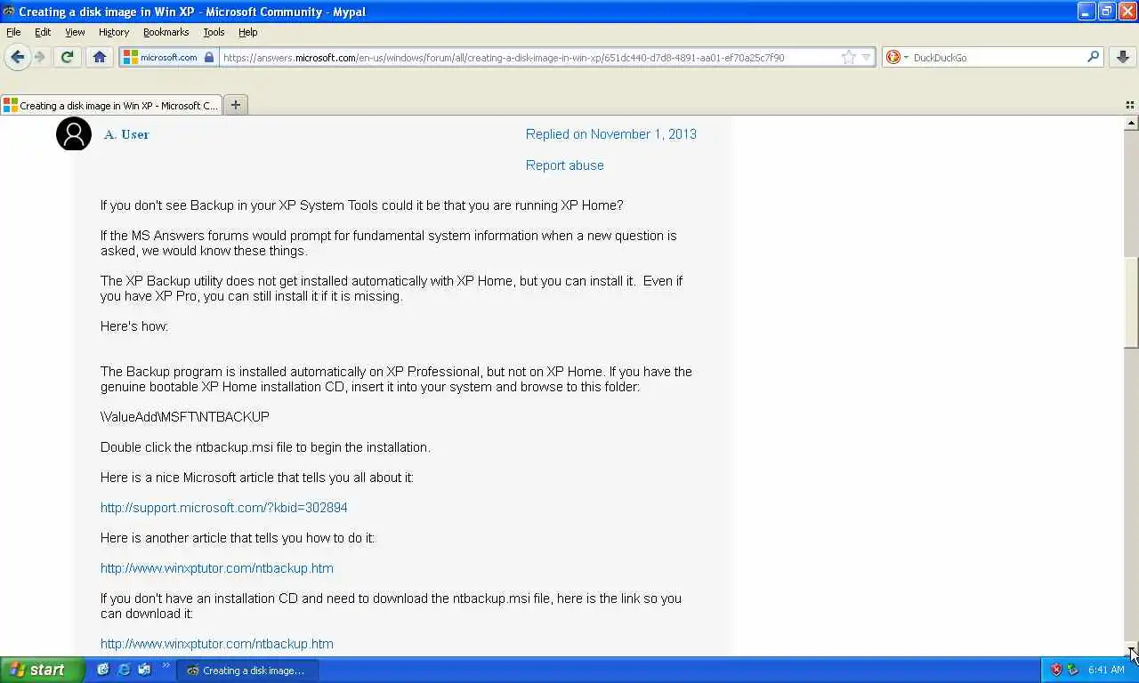Click the green tray icon near clock
Screen dimensions: 1139x683
tap(1072, 670)
